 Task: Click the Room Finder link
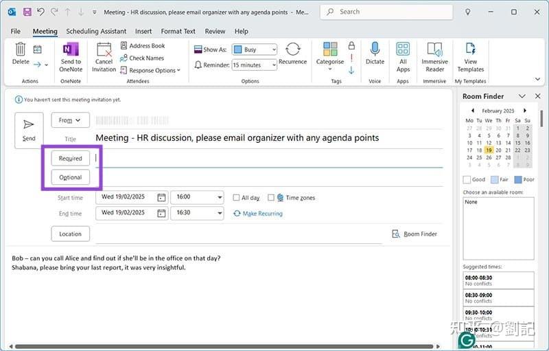pos(414,234)
